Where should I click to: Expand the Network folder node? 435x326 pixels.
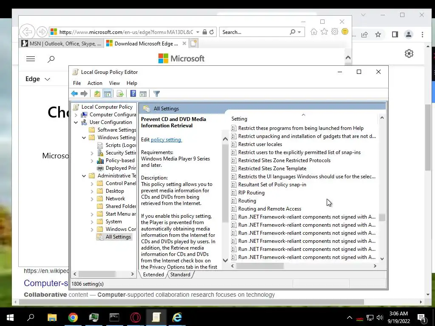click(x=92, y=199)
